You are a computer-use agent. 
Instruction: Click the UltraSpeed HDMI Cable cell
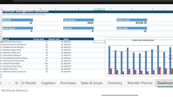pyautogui.click(x=18, y=66)
